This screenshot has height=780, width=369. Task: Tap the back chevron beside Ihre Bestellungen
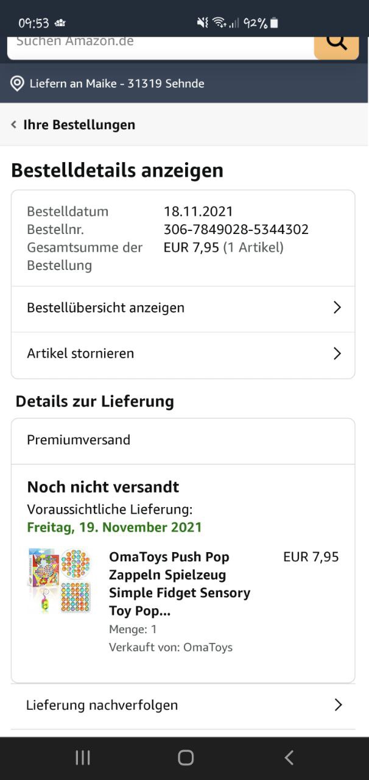click(14, 125)
